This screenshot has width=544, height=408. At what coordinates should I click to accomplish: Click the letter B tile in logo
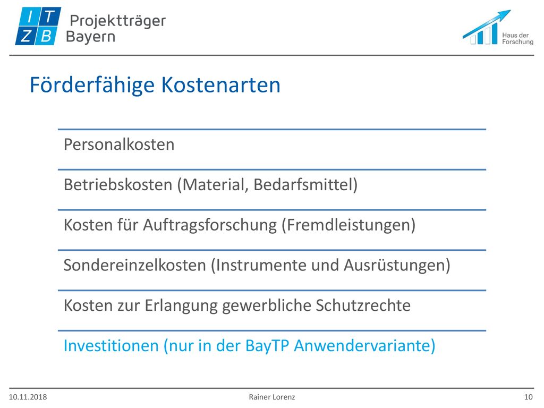[46, 36]
